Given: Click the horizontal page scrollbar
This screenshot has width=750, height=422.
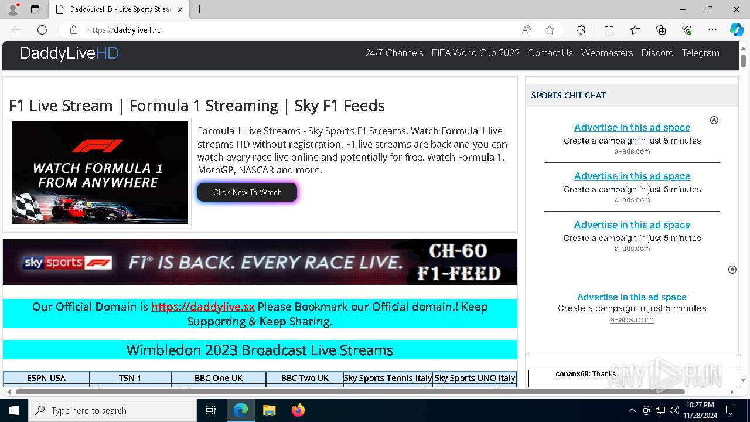Looking at the screenshot, I should [350, 392].
